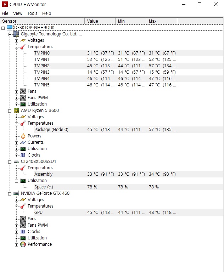Click the desktop computer icon
Viewport: 224px width, 272px height.
coord(10,27)
